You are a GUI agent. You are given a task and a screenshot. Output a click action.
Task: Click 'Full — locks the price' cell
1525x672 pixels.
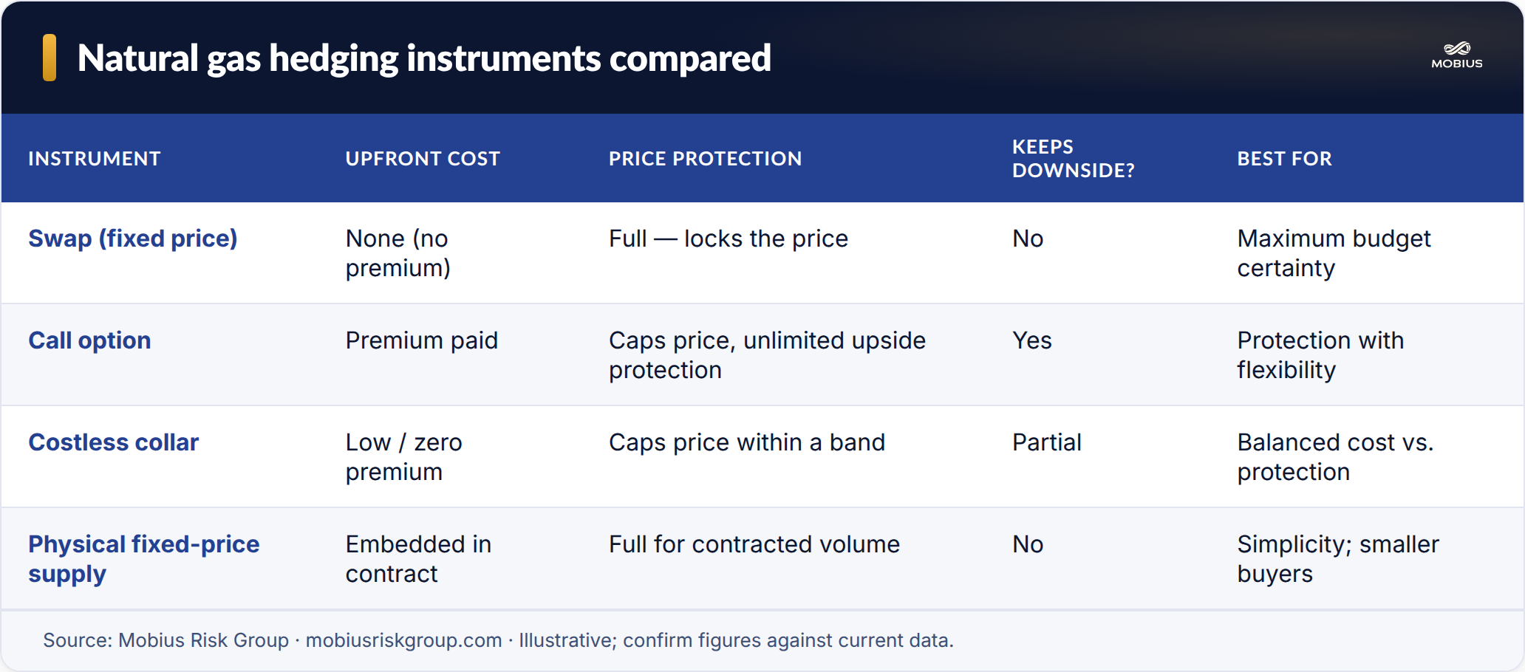pyautogui.click(x=729, y=239)
